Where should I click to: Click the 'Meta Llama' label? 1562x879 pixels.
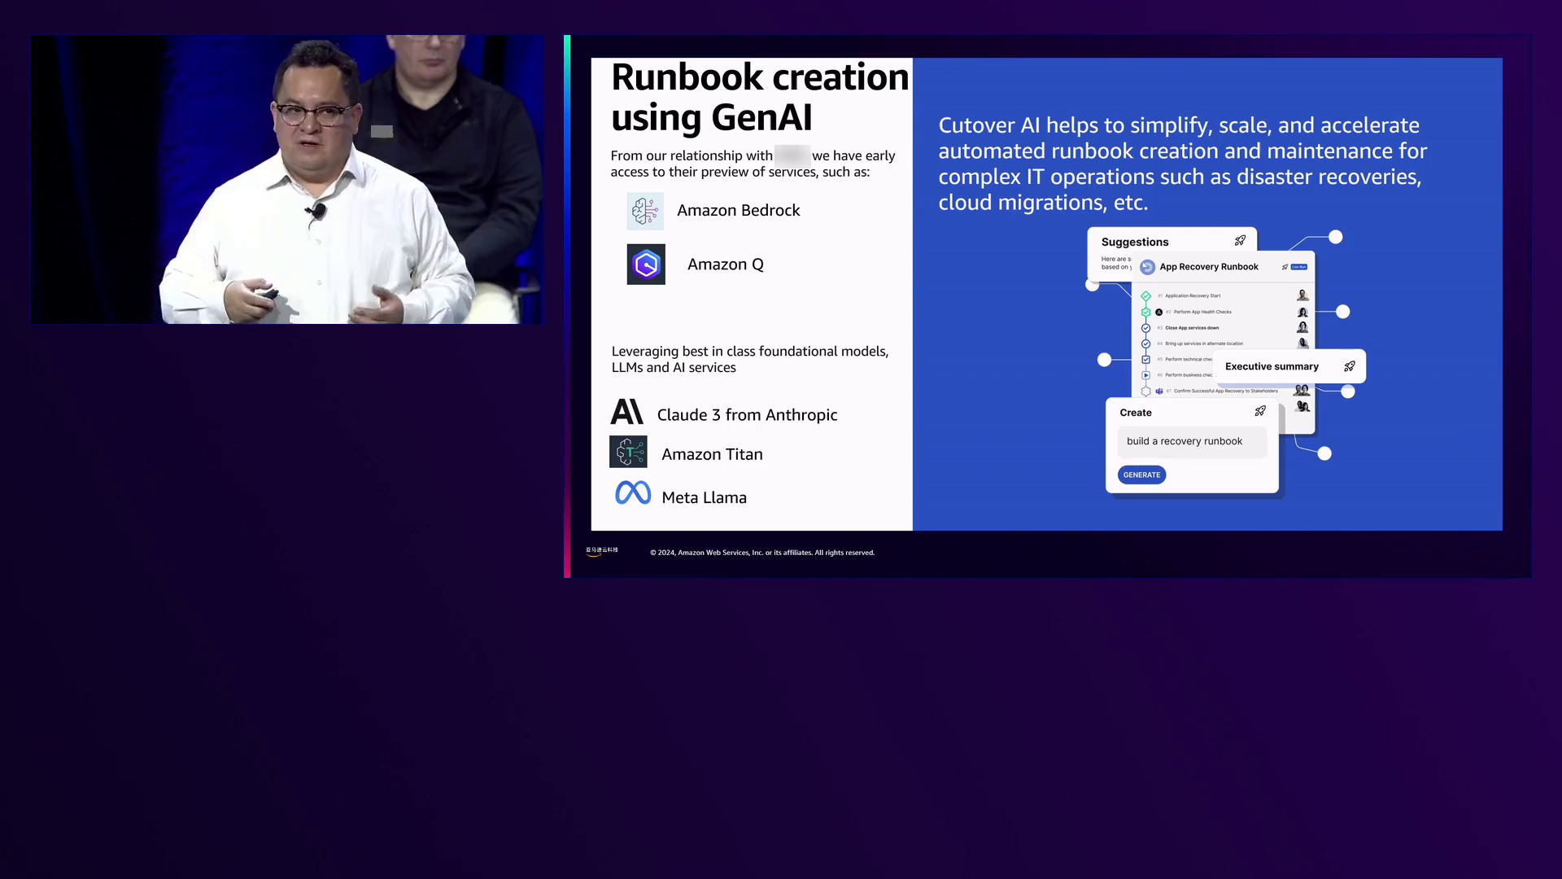pos(704,497)
